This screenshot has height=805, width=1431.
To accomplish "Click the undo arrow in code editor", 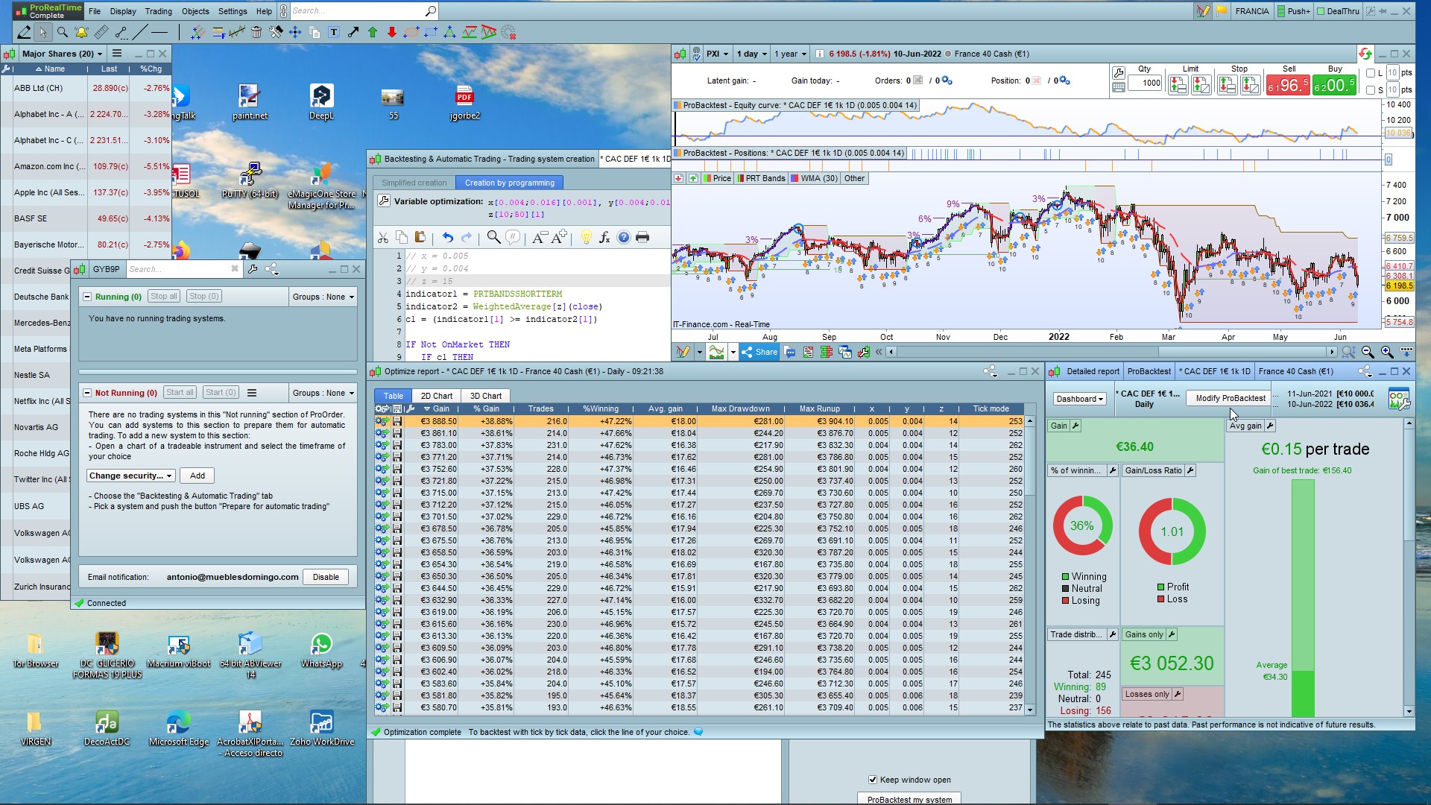I will pyautogui.click(x=447, y=237).
